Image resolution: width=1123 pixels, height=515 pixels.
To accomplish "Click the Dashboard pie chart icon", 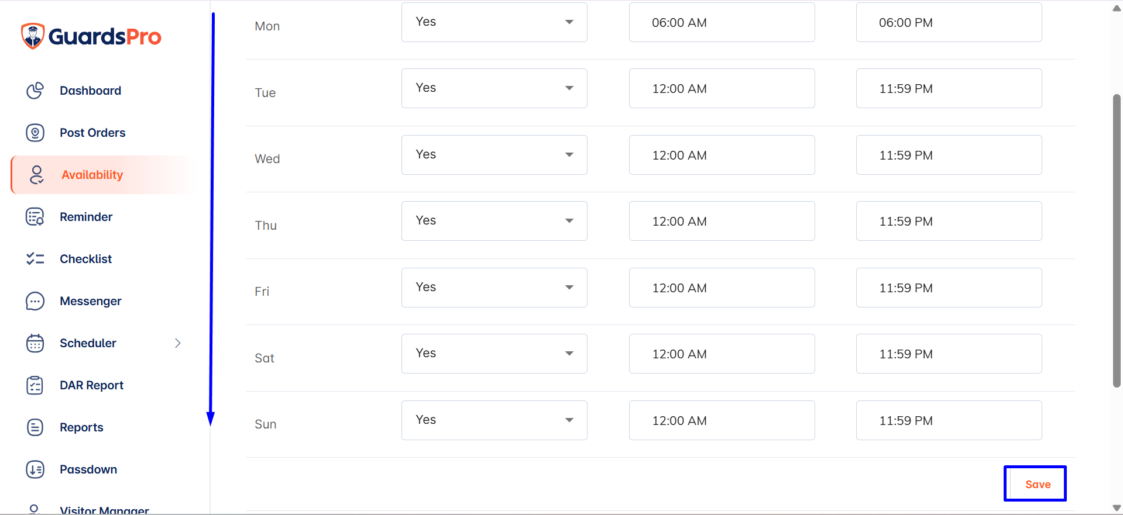I will 35,91.
